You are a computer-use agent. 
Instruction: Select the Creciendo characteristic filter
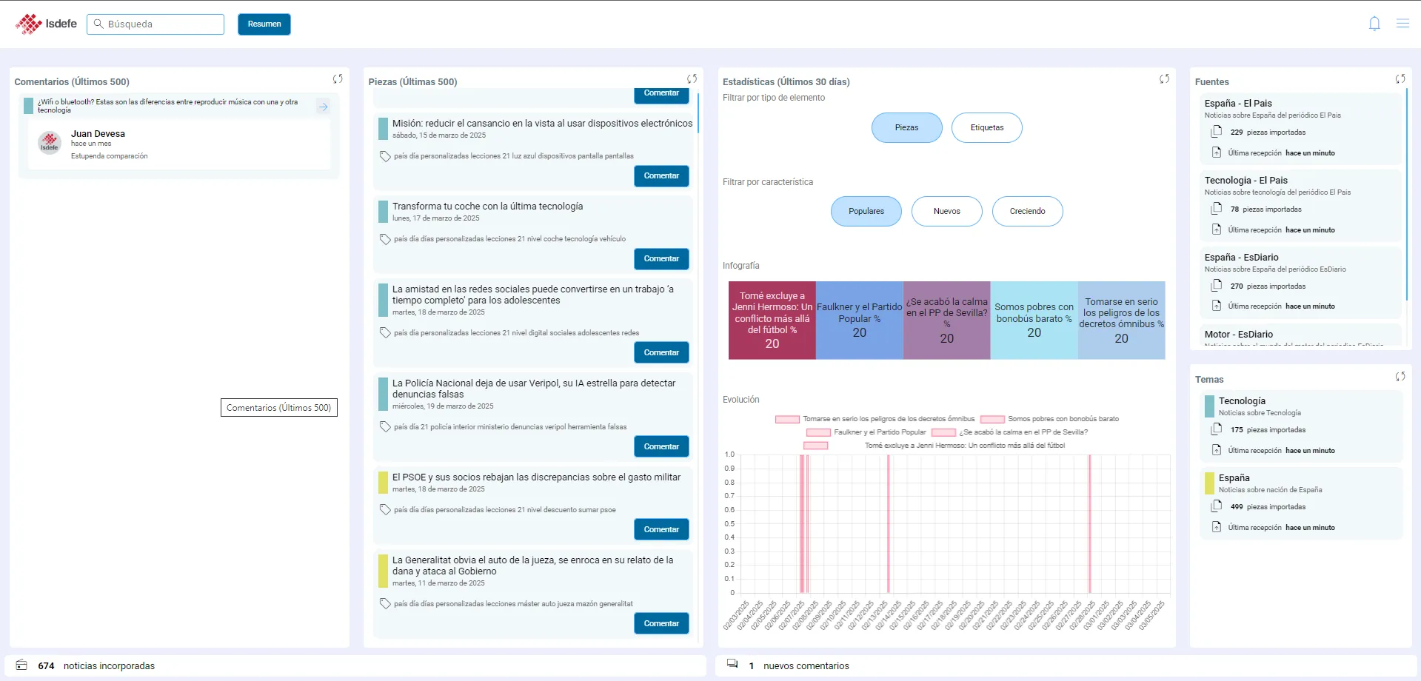(1027, 211)
